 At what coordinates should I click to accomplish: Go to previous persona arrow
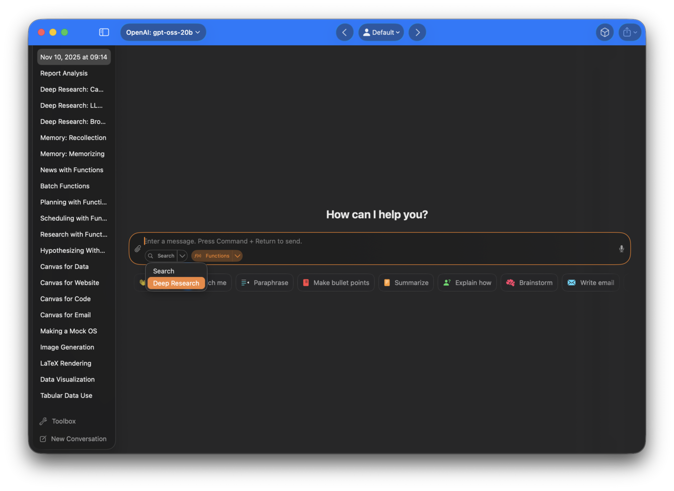click(345, 32)
